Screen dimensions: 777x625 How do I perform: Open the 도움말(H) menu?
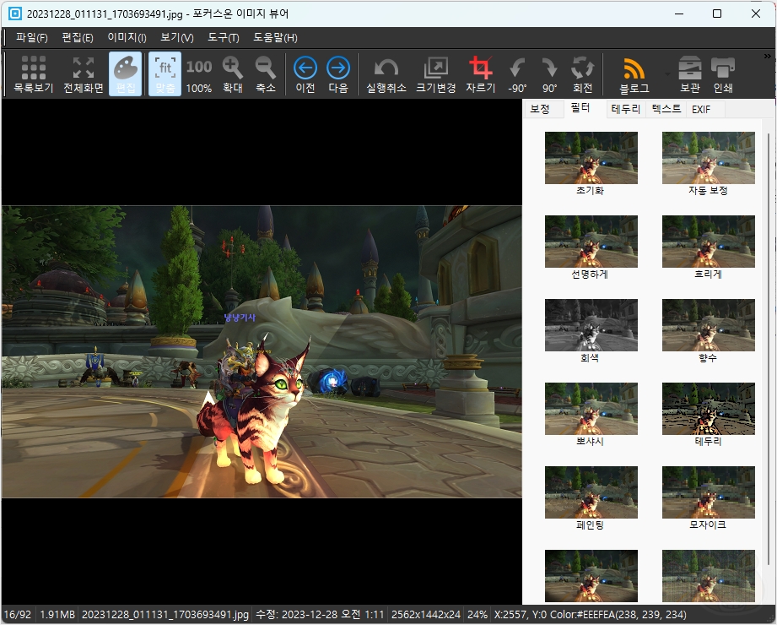click(276, 38)
